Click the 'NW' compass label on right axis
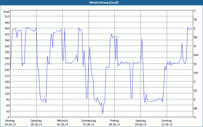The width and height of the screenshot is (203, 127). click(x=196, y=55)
